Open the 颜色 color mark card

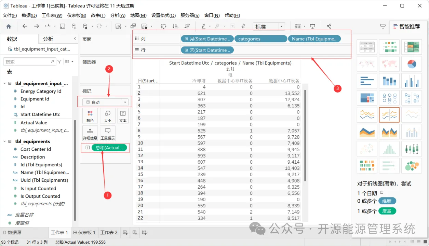coord(90,116)
